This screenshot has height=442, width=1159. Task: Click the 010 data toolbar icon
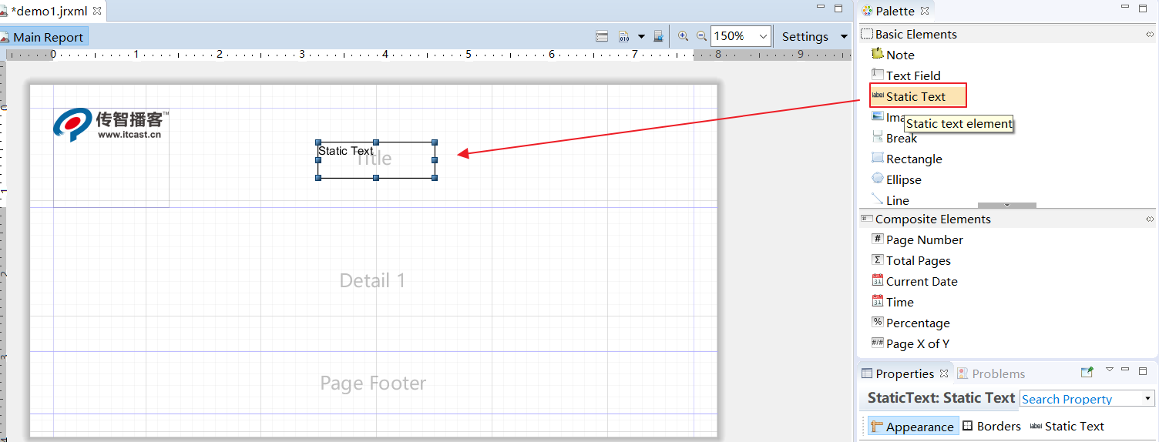tap(624, 36)
